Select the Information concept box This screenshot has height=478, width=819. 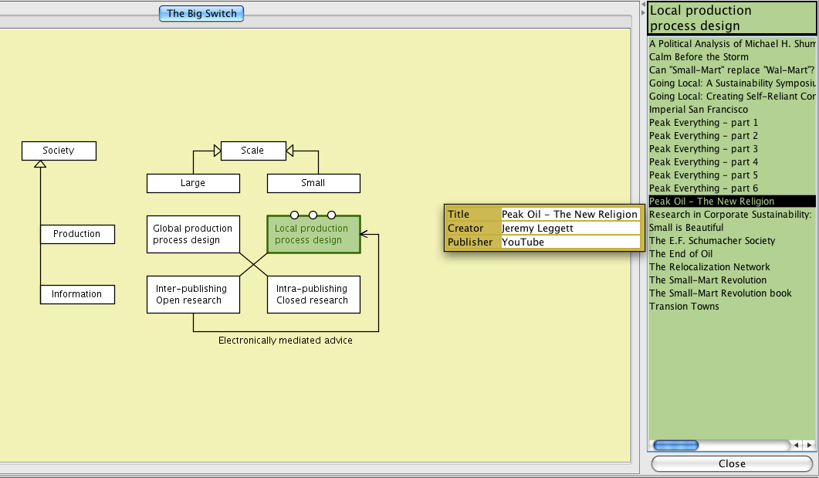click(x=77, y=294)
